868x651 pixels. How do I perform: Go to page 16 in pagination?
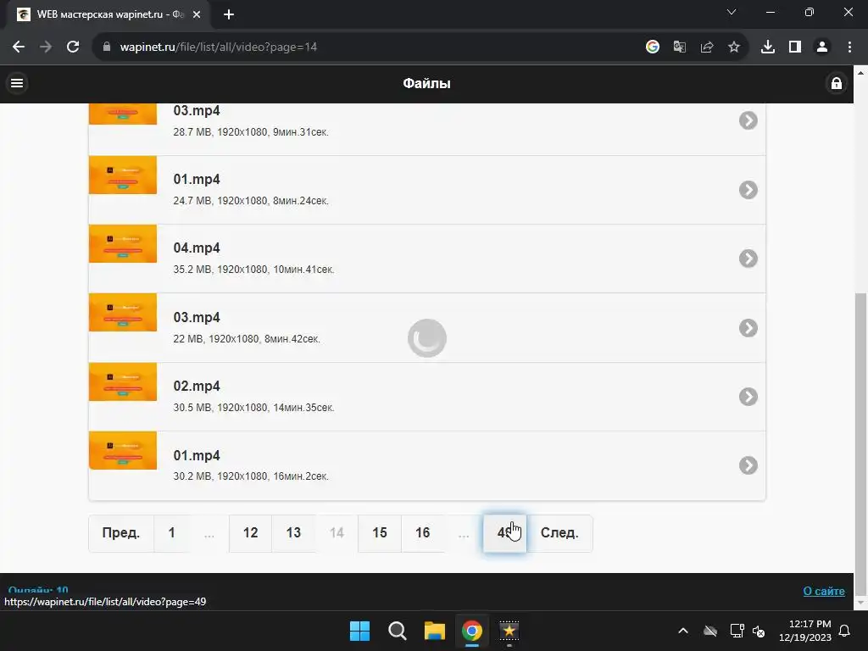(422, 533)
